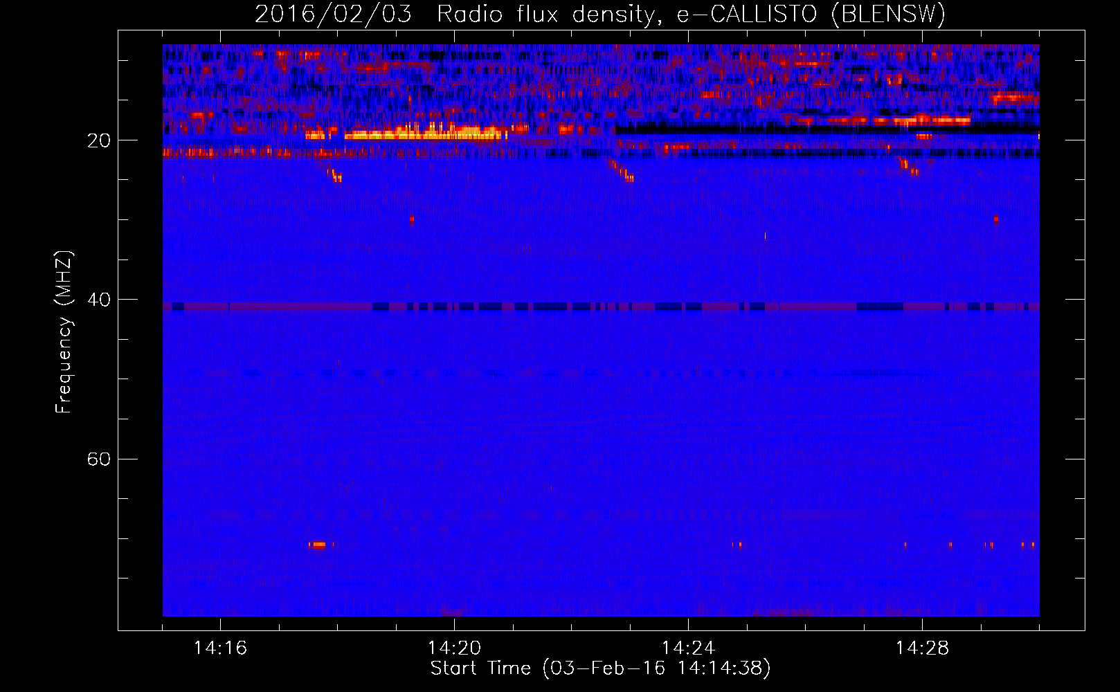Select the '14:16' time axis label
Viewport: 1120px width, 692px height.
[x=220, y=648]
